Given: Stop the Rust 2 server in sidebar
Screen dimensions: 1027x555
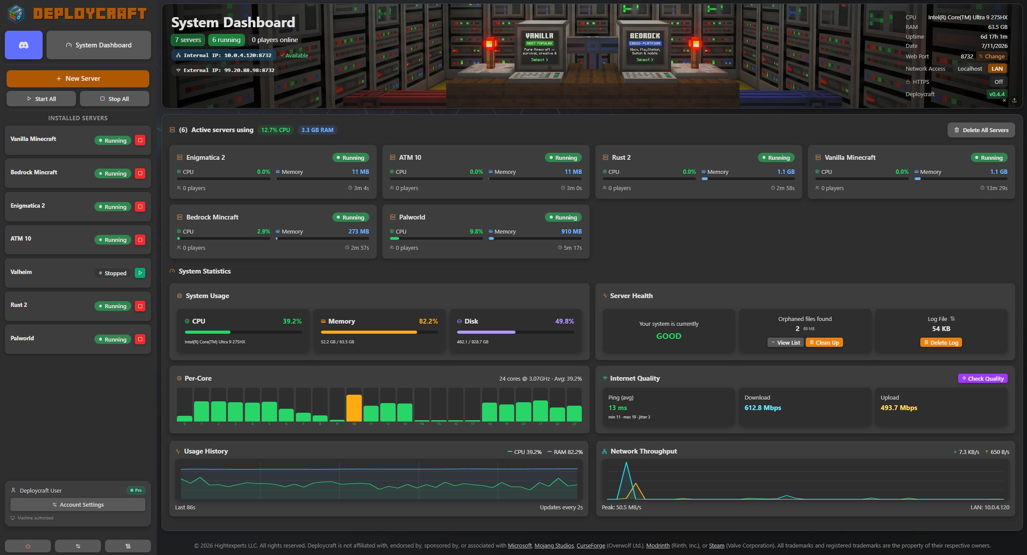Looking at the screenshot, I should (x=140, y=306).
